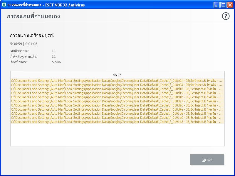The width and height of the screenshot is (235, 176).
Task: Open the help question mark icon
Action: point(226,16)
